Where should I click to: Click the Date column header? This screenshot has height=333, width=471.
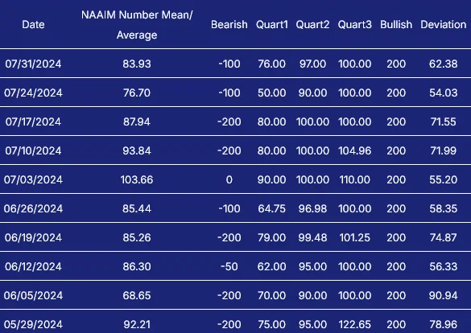coord(33,25)
